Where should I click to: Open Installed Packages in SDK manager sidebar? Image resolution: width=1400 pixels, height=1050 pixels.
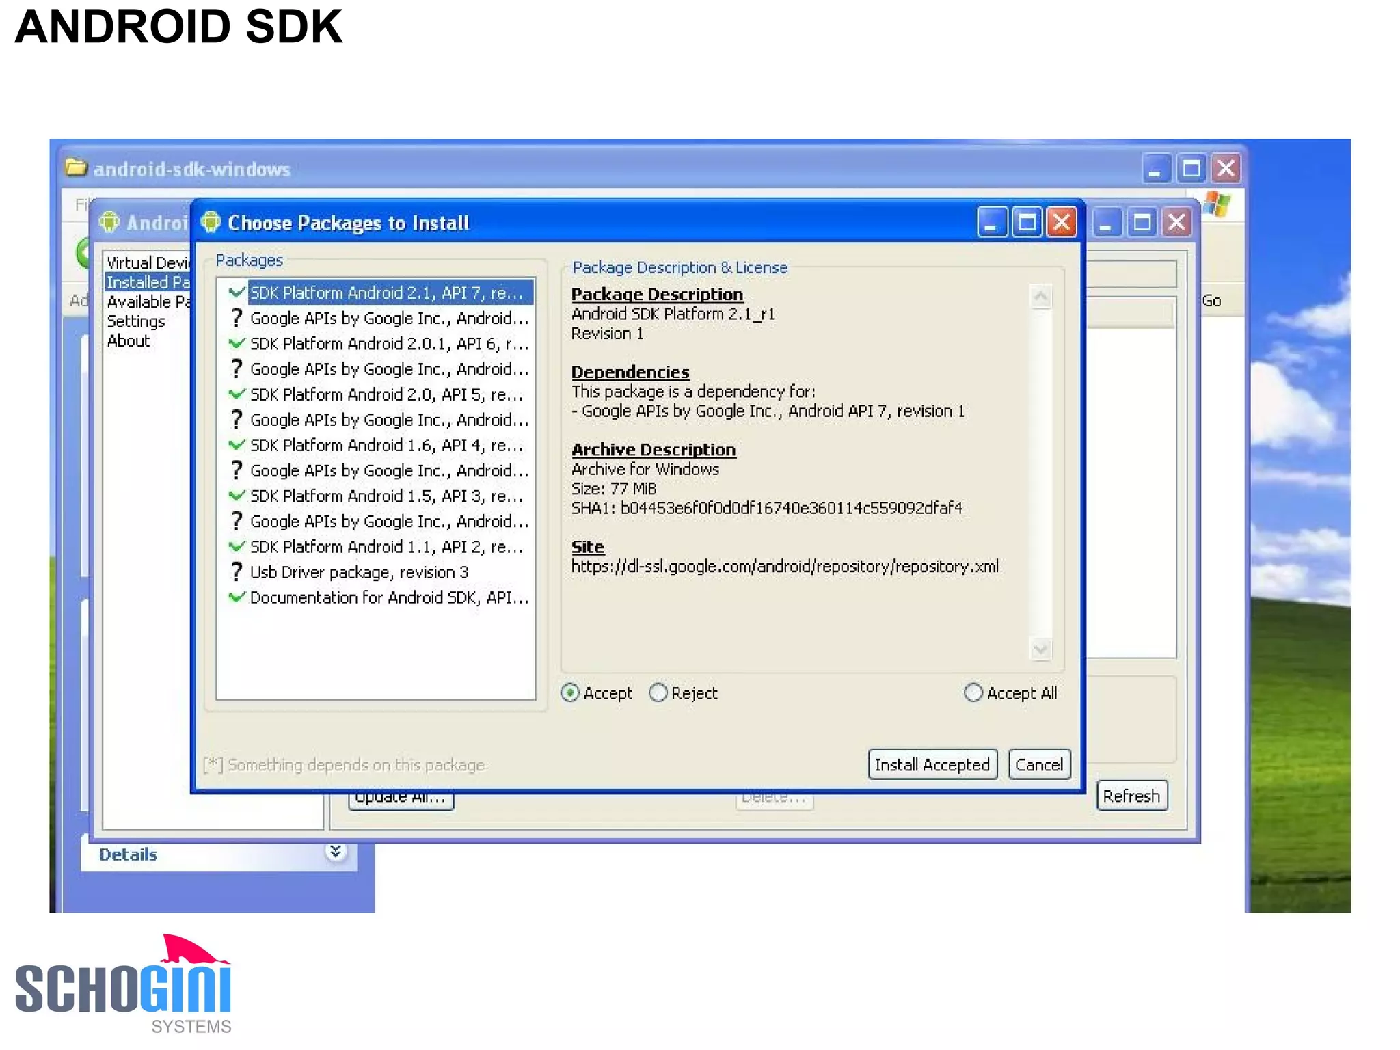tap(148, 282)
